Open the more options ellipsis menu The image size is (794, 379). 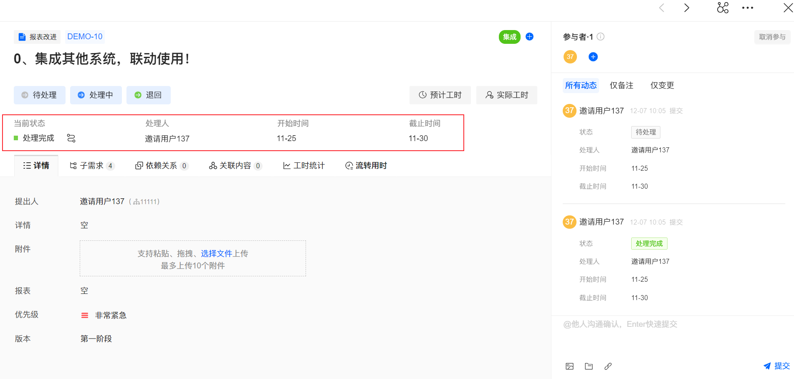point(747,8)
